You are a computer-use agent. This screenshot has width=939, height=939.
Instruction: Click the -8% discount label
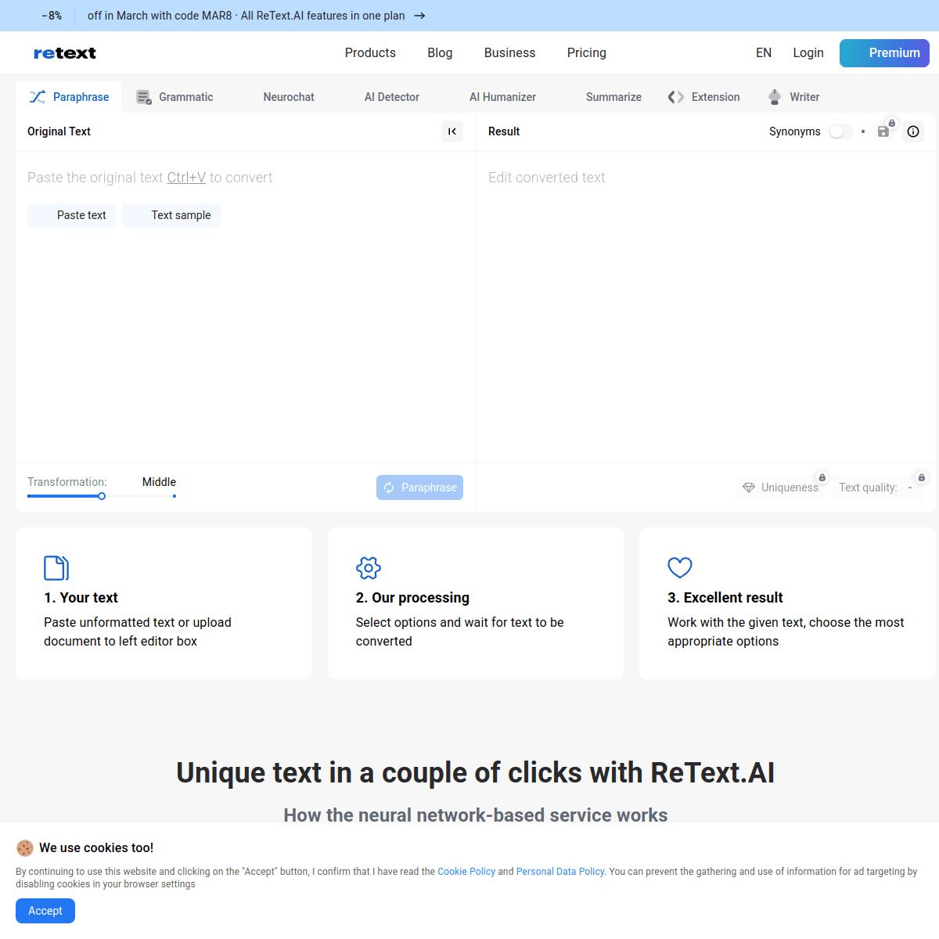52,16
